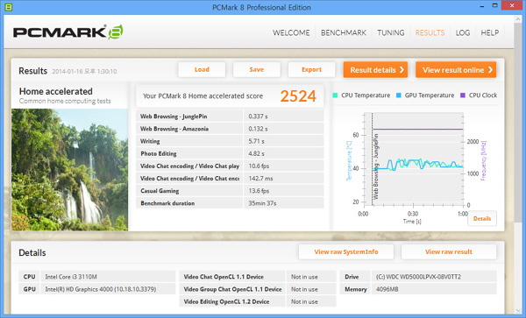Viewport: 526px width, 318px height.
Task: Click the results timestamp 2014-01-16
Action: (x=84, y=71)
